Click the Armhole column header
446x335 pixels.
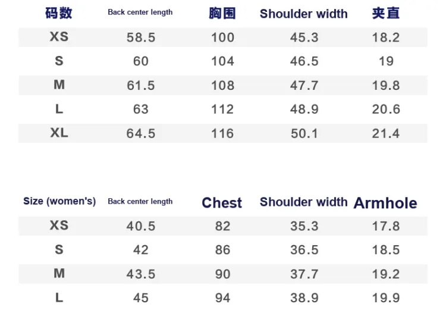point(385,203)
